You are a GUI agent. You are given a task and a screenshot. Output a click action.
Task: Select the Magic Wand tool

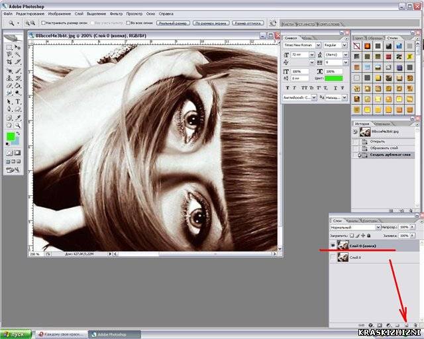point(18,54)
